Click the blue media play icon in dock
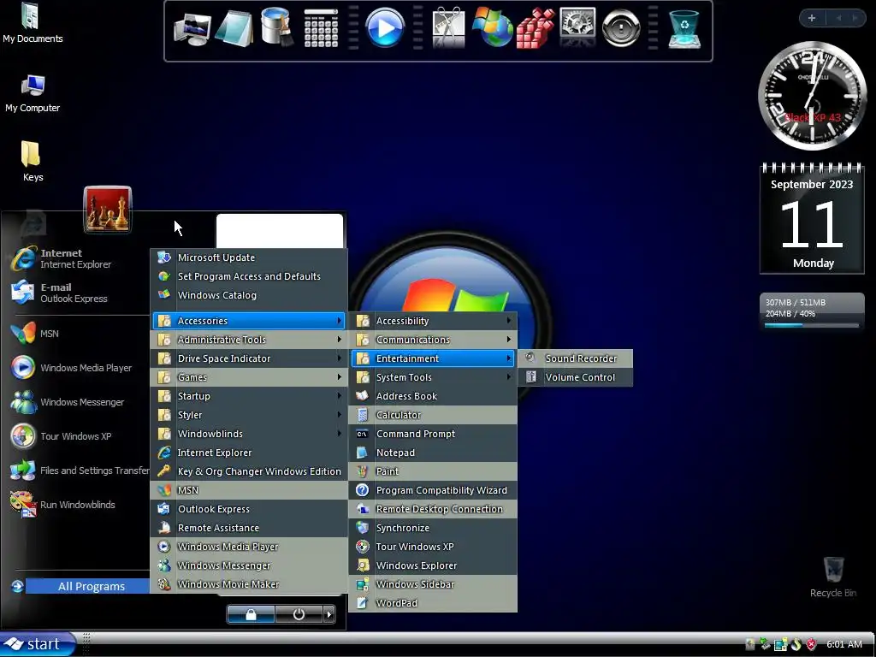The height and width of the screenshot is (657, 876). (x=384, y=27)
